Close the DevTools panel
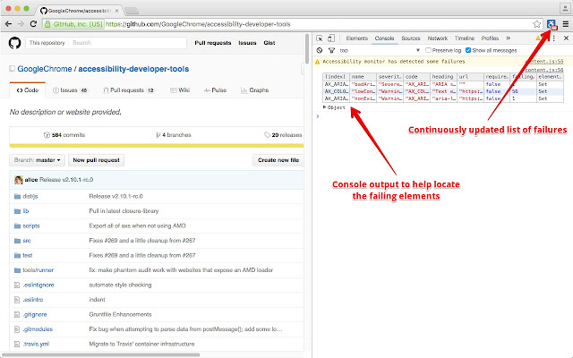This screenshot has height=358, width=573. [566, 38]
